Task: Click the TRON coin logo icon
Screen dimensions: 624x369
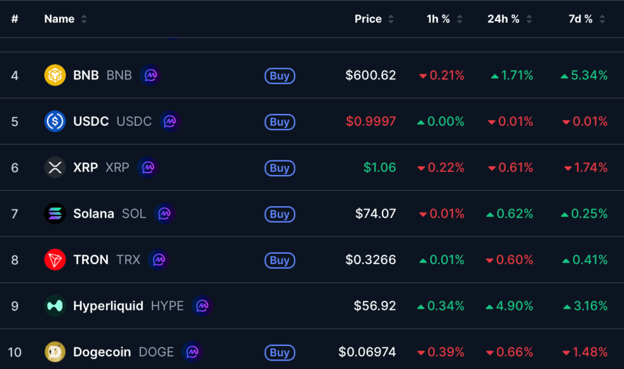Action: [55, 260]
